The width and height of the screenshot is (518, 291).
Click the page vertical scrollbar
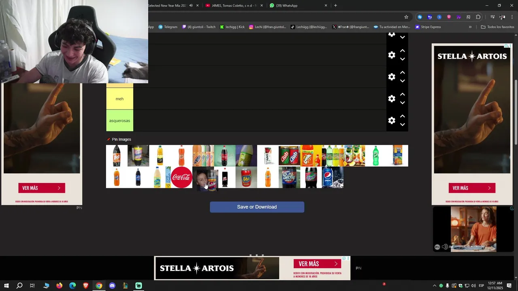click(x=516, y=112)
